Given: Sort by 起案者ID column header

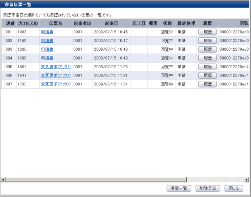Looking at the screenshot, I should pos(82,23).
